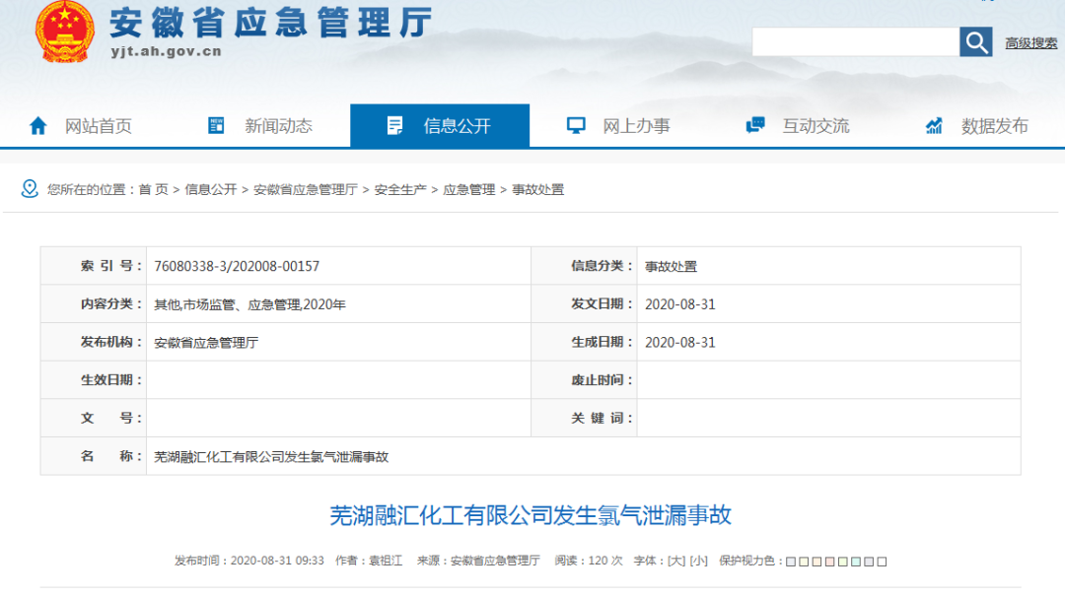Click the national emblem logo
Image resolution: width=1065 pixels, height=597 pixels.
(64, 32)
